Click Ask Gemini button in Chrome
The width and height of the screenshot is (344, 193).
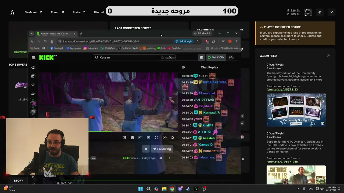202,34
